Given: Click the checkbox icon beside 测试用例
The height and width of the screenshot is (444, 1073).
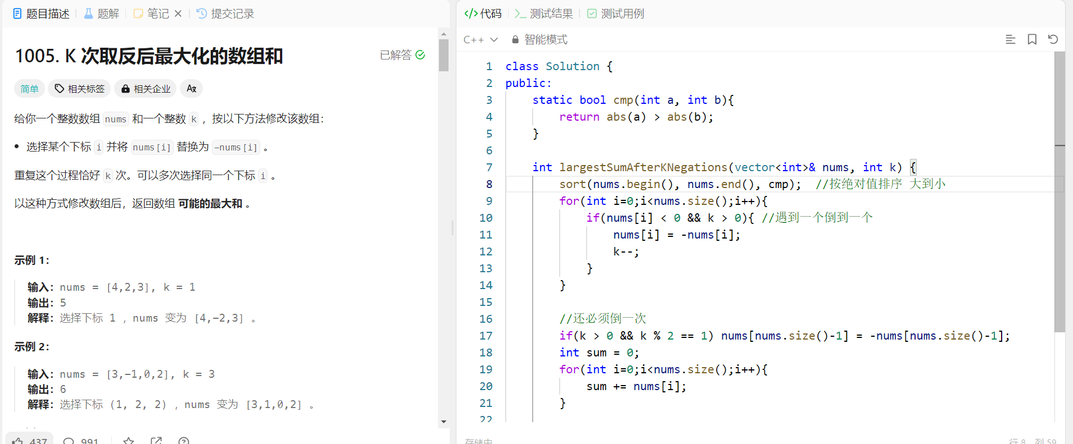Looking at the screenshot, I should 592,13.
